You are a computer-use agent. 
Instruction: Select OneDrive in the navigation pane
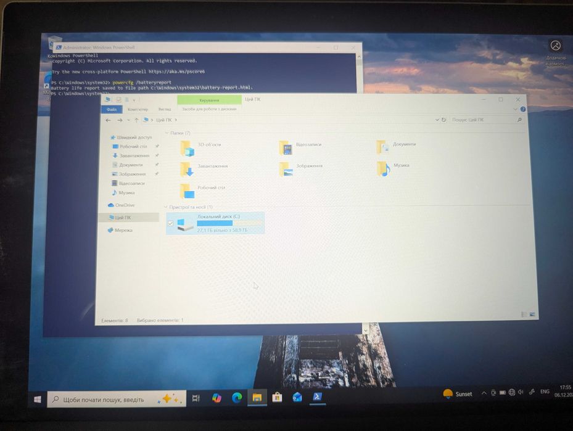(122, 205)
